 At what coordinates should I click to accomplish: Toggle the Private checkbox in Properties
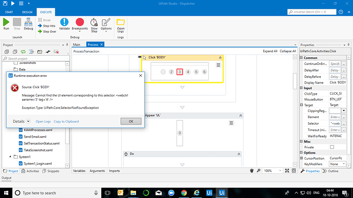332,147
